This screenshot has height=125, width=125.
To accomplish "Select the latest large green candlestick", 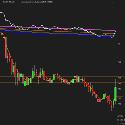I will pos(115,94).
